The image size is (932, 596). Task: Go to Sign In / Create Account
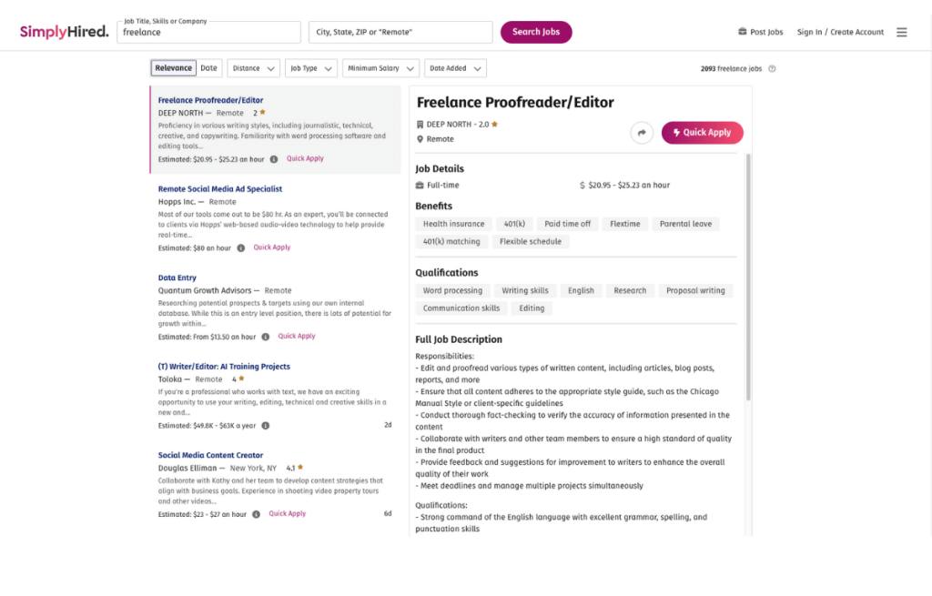tap(840, 32)
